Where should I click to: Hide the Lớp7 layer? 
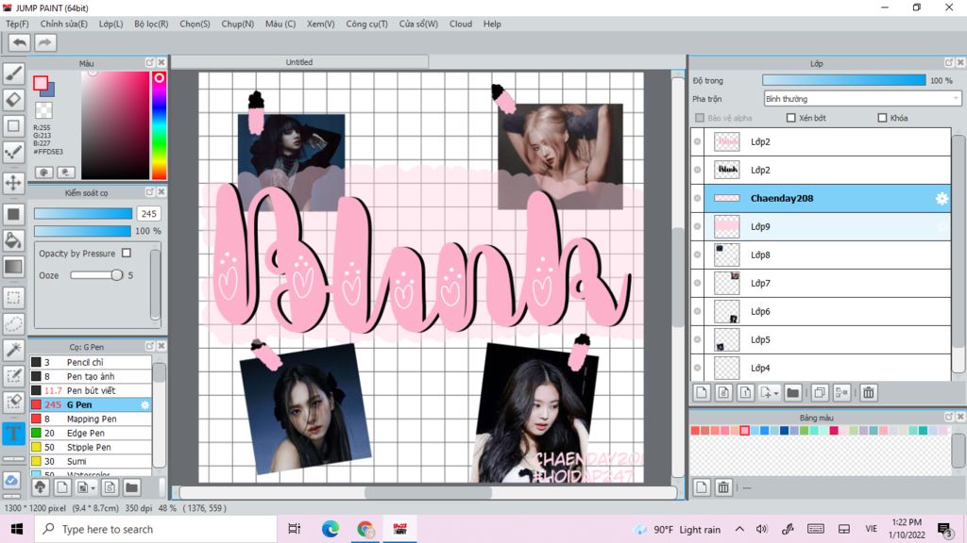[698, 283]
